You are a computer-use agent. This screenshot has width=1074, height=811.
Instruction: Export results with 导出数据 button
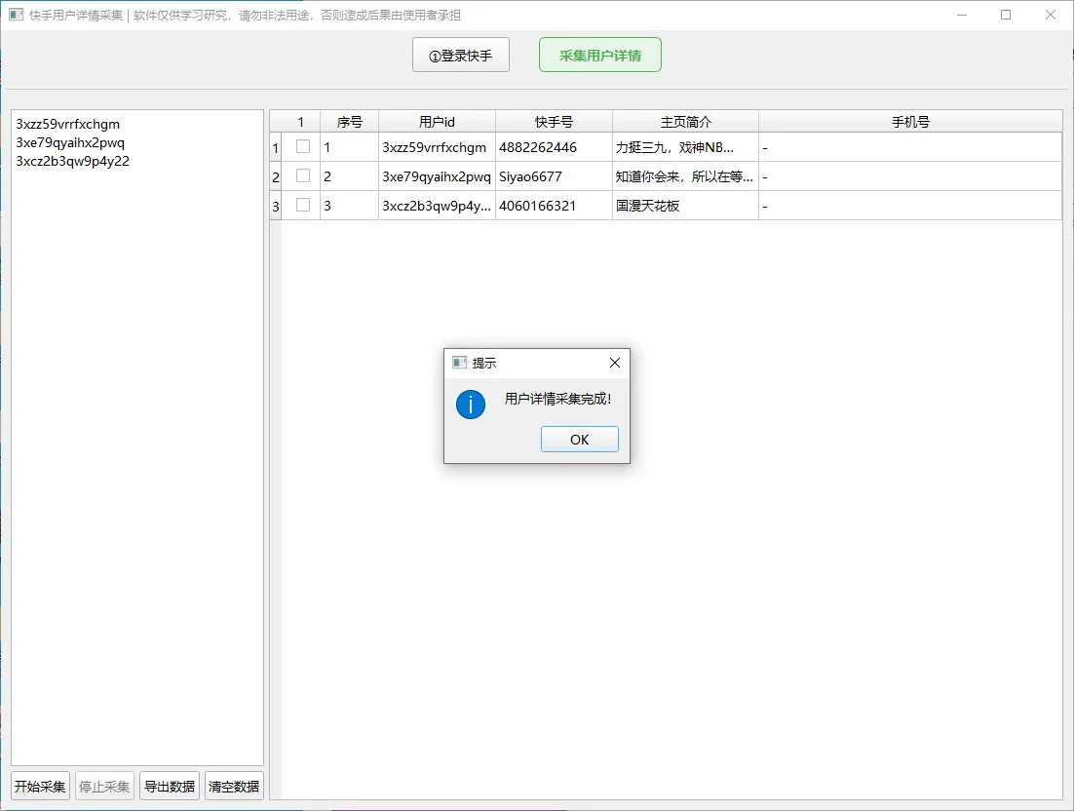[170, 787]
